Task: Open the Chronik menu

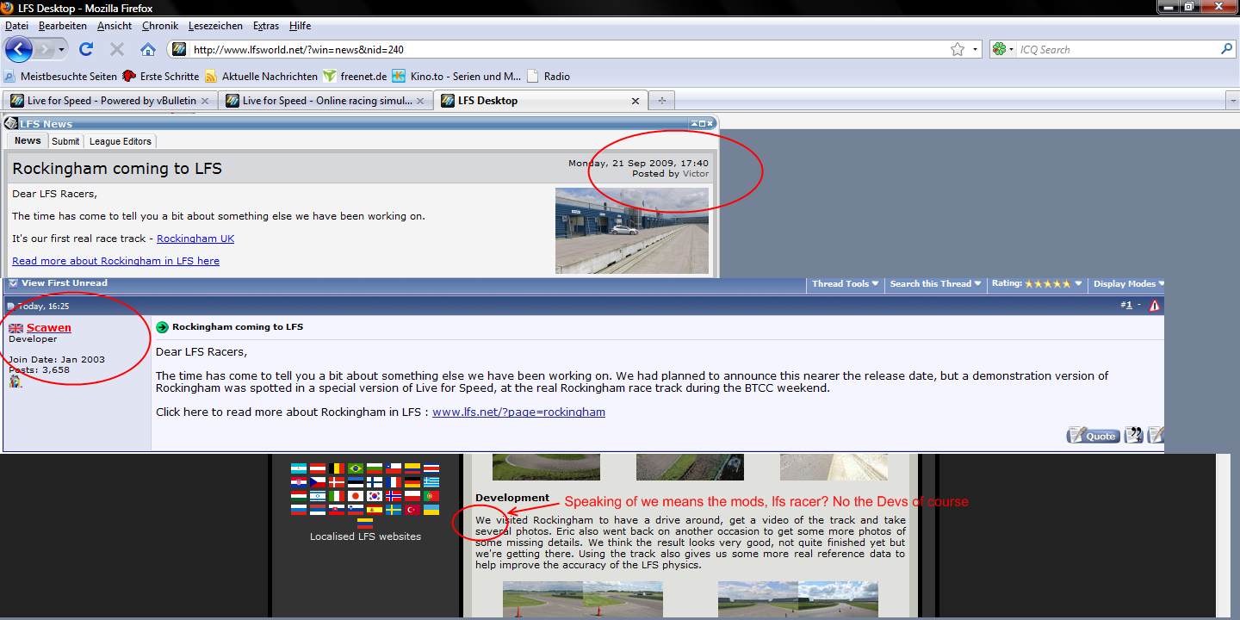Action: (160, 27)
